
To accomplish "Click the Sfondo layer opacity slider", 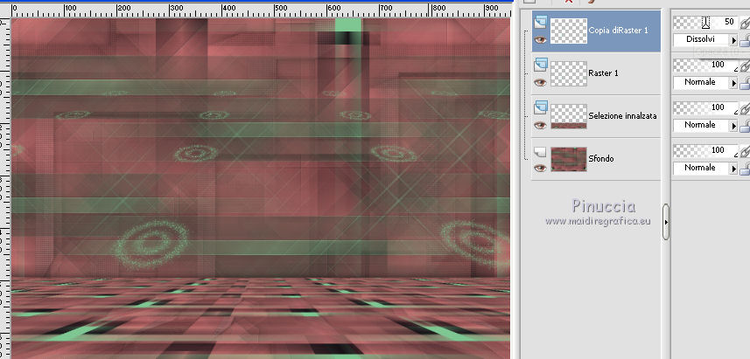I will click(705, 150).
